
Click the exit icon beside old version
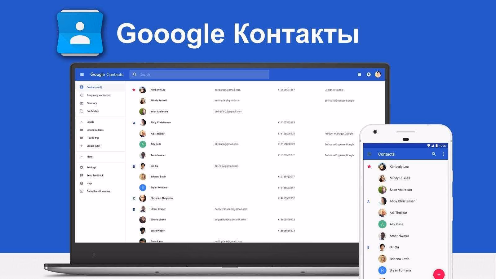point(82,191)
